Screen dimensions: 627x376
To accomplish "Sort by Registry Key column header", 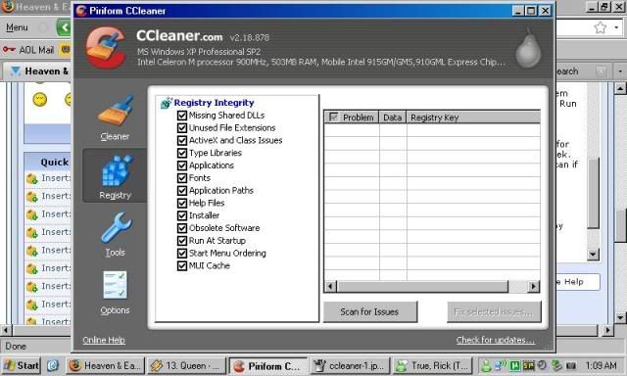I will click(473, 117).
